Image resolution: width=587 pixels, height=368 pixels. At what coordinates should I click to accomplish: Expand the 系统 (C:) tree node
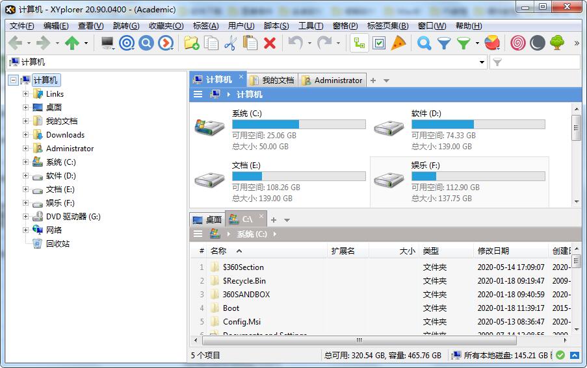(x=26, y=162)
